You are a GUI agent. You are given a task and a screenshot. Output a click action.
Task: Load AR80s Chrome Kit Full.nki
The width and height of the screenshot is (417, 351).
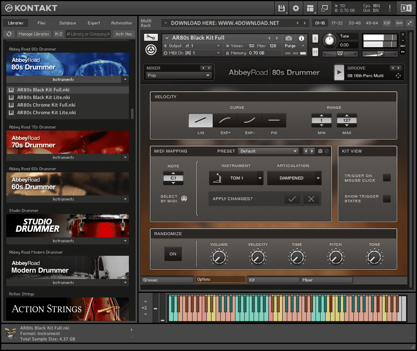click(67, 105)
